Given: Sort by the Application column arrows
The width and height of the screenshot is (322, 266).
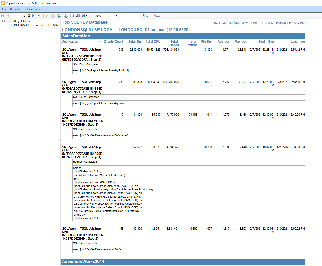Looking at the screenshot, I should [x=100, y=42].
